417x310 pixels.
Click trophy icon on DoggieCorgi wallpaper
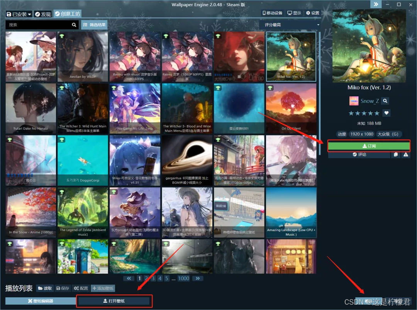click(x=62, y=139)
